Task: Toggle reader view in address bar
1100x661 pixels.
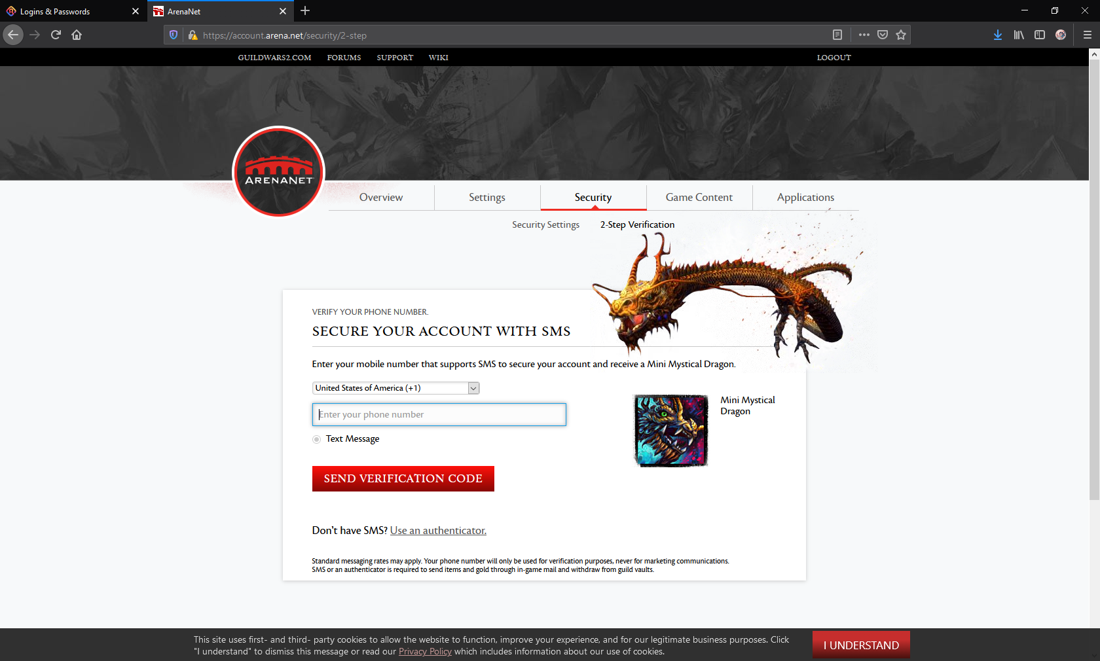Action: pyautogui.click(x=837, y=35)
